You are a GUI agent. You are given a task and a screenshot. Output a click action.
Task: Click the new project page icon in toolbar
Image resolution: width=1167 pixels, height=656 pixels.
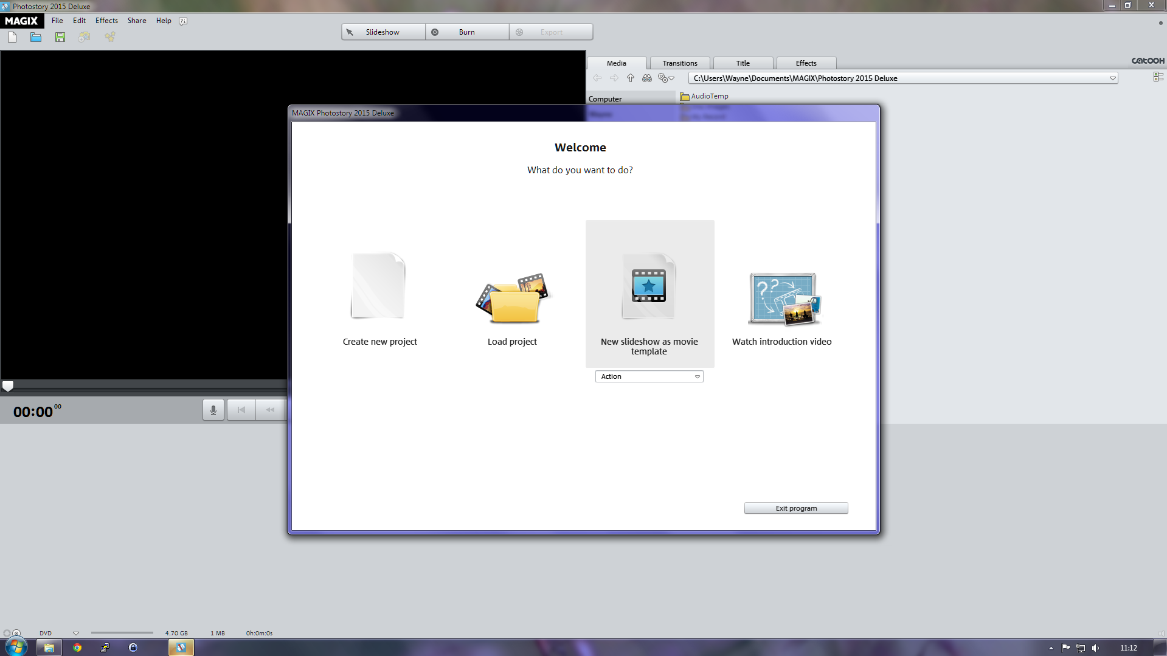(12, 38)
